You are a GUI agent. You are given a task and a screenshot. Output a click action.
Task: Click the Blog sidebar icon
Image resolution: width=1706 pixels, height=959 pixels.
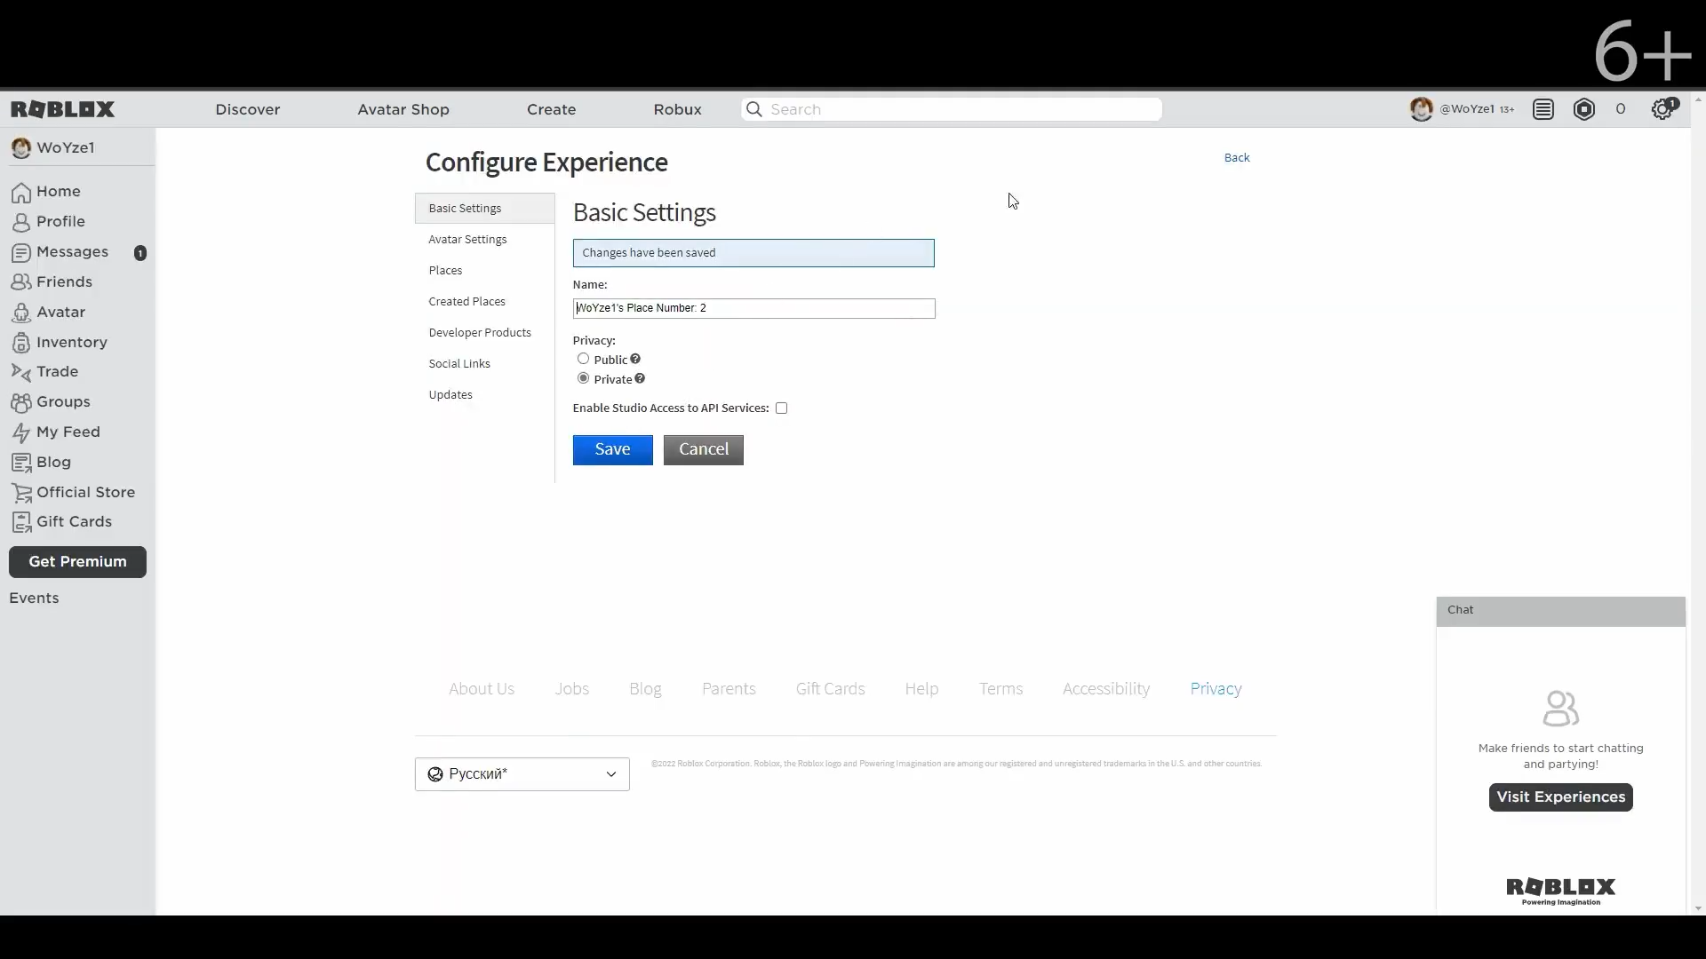[x=21, y=463]
